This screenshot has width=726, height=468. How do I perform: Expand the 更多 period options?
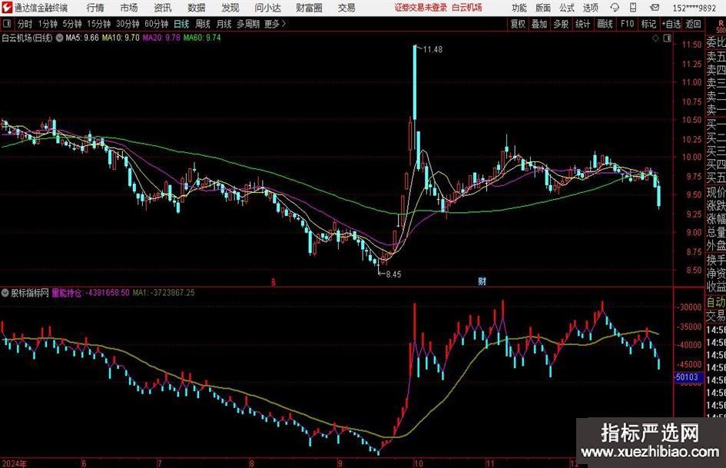[275, 24]
